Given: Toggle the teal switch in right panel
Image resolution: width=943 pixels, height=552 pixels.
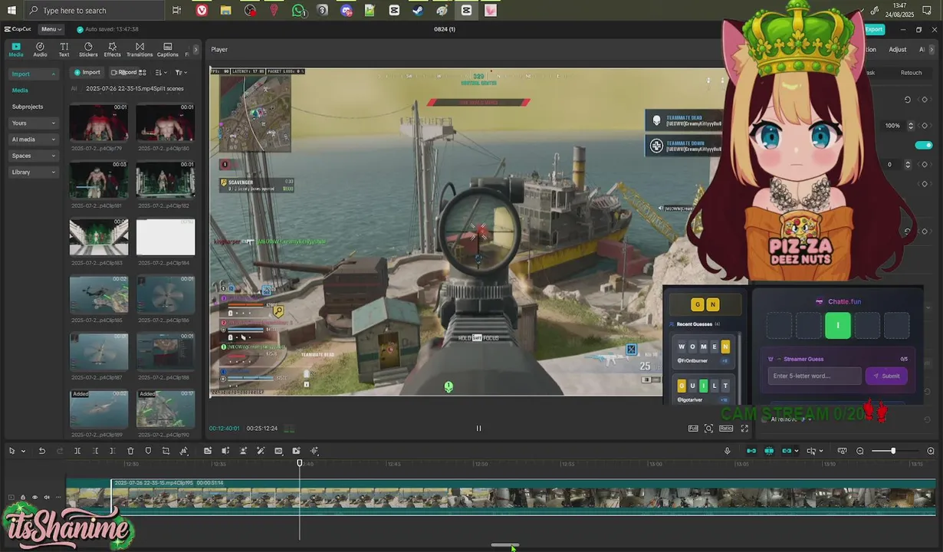Looking at the screenshot, I should 924,145.
